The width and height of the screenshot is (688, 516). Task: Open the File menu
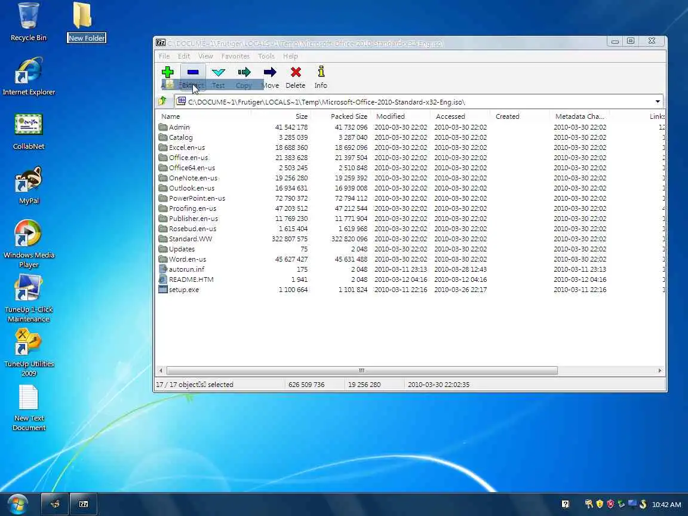coord(164,56)
